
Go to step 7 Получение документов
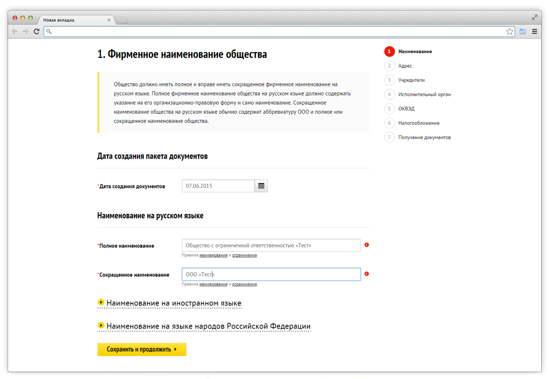coord(418,137)
